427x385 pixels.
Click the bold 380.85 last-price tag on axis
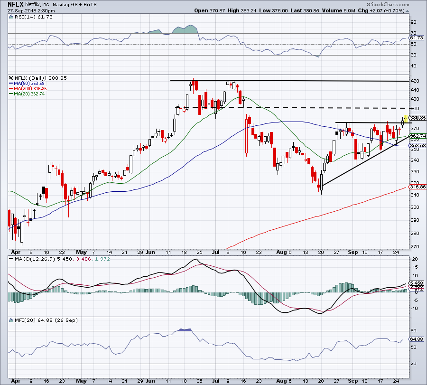tap(418, 118)
